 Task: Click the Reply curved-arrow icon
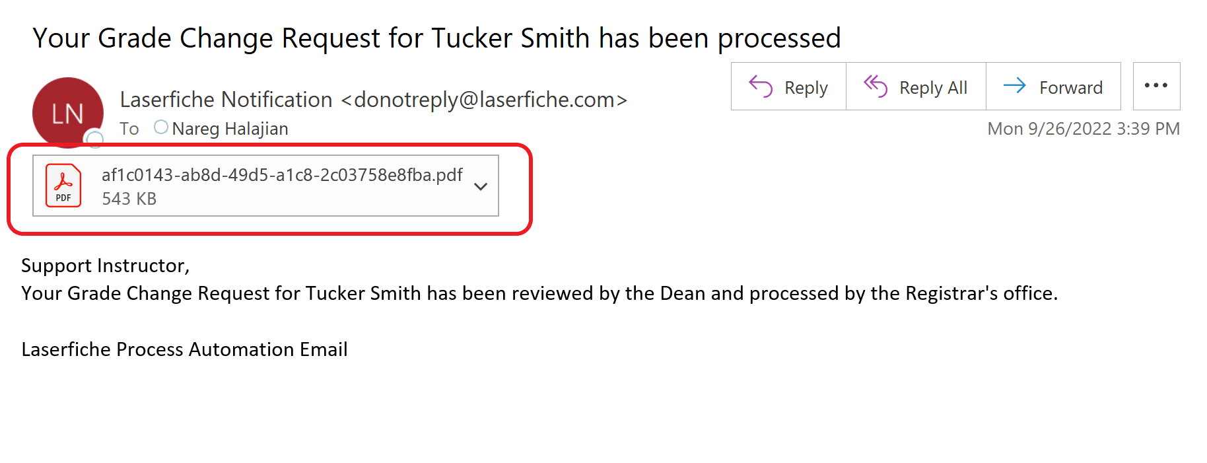[761, 87]
